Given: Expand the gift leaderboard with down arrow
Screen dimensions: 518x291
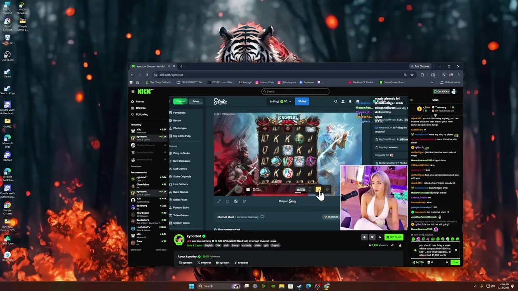Looking at the screenshot, I should [x=435, y=115].
